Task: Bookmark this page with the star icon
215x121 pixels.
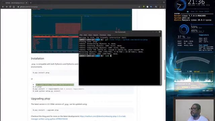Action: pyautogui.click(x=139, y=7)
